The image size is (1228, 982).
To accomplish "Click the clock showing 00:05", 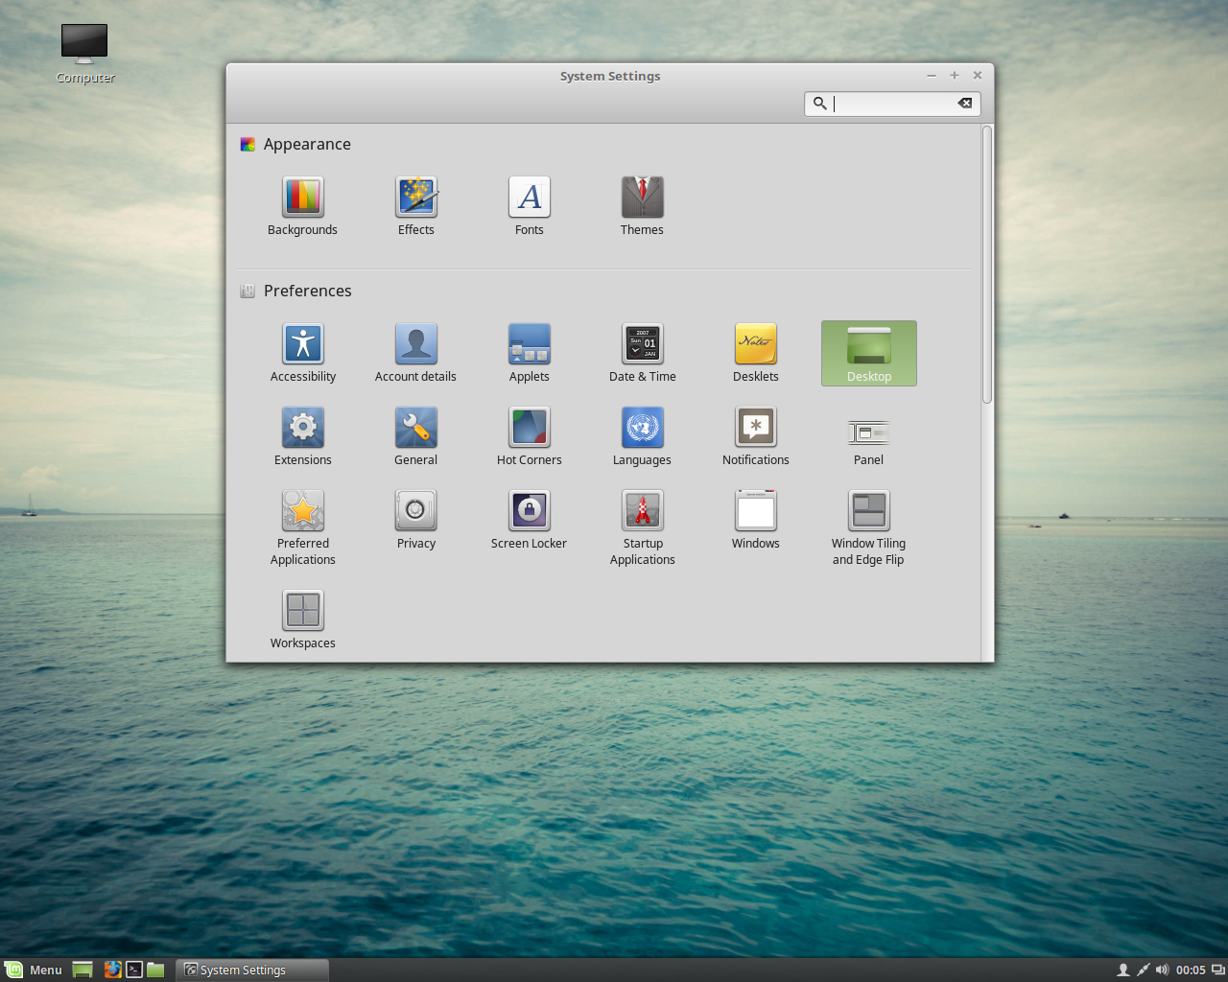I will click(x=1191, y=970).
